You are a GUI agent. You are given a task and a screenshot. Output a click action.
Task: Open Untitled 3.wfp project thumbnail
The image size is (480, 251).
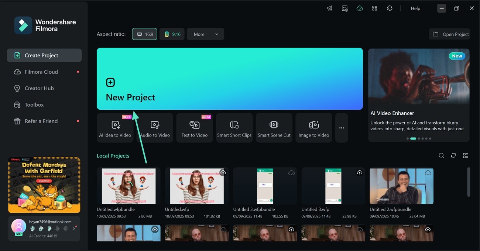click(333, 186)
